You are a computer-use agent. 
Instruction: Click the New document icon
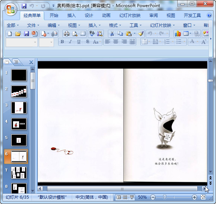coord(10,34)
